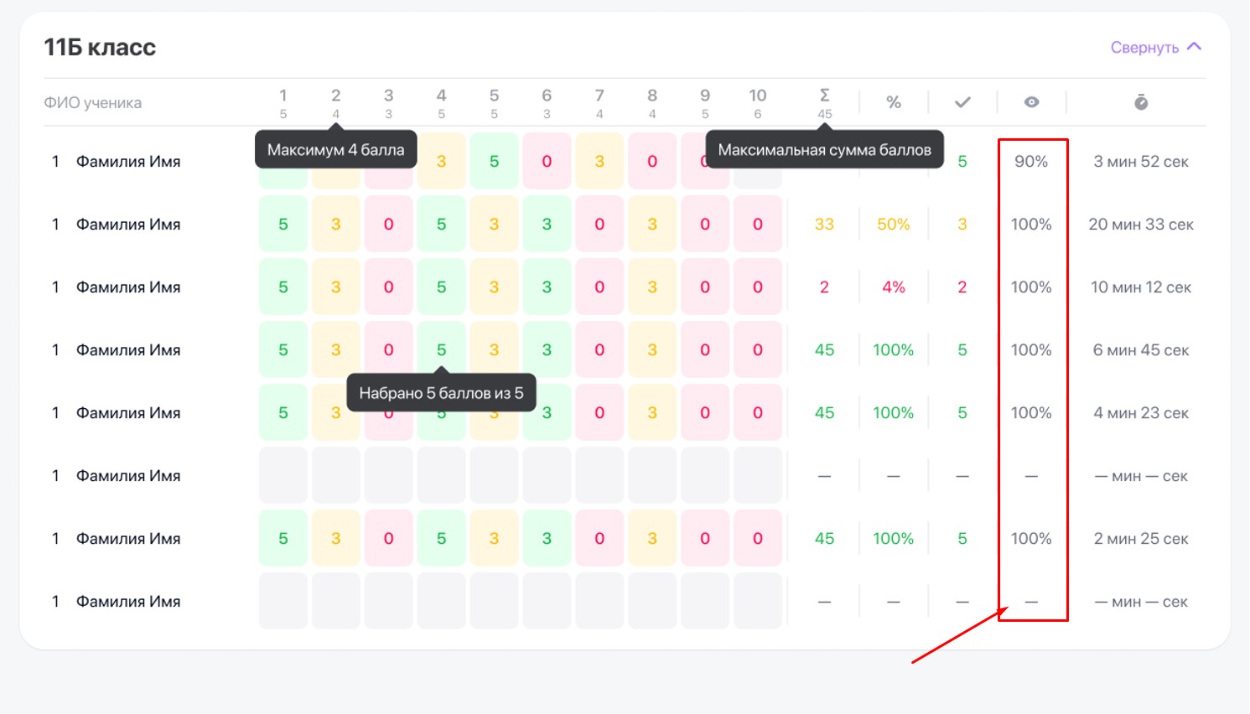Viewport: 1250px width, 714px height.
Task: Click the "ФИО ученика" column header
Action: (x=93, y=103)
